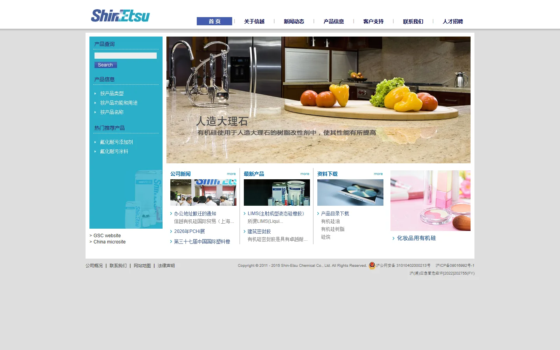
Task: Open 法律声明 in the footer
Action: [166, 266]
